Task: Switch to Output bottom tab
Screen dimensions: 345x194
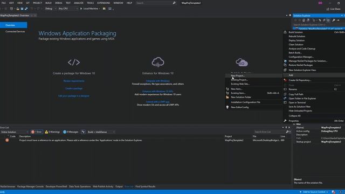Action: (x=119, y=186)
